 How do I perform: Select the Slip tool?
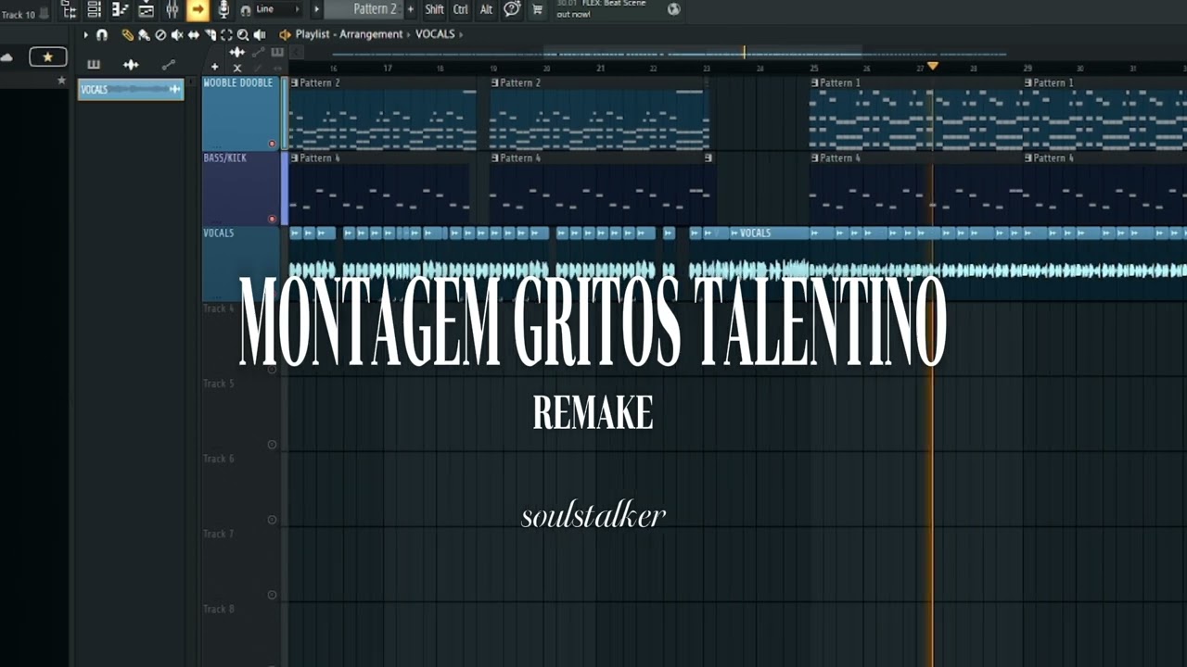point(194,35)
